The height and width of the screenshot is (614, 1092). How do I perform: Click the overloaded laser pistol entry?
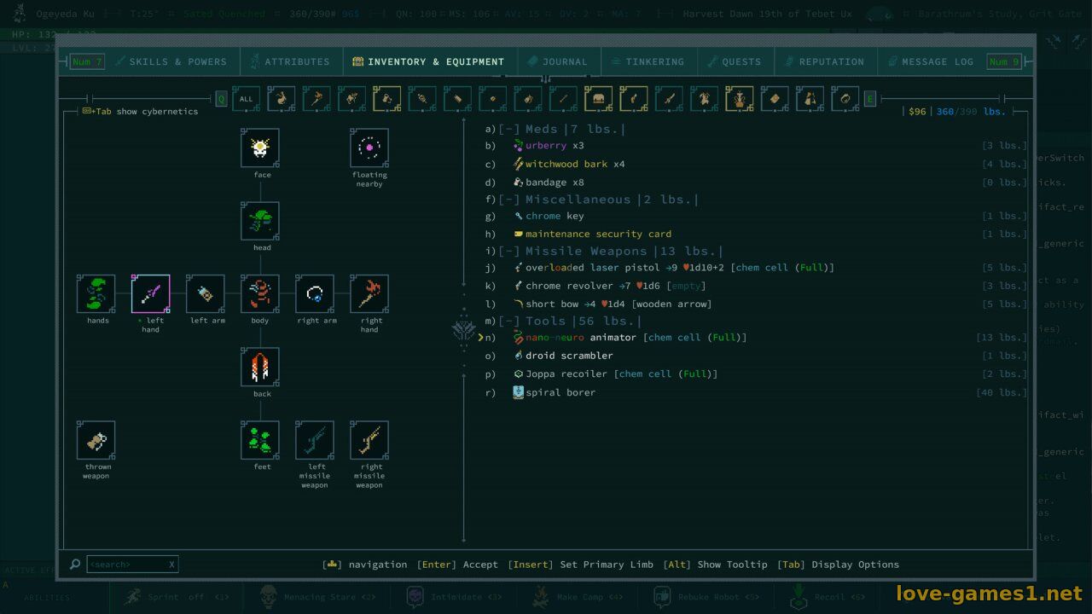[x=592, y=268]
